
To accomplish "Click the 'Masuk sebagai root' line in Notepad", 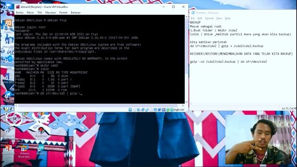I will 206,26.
